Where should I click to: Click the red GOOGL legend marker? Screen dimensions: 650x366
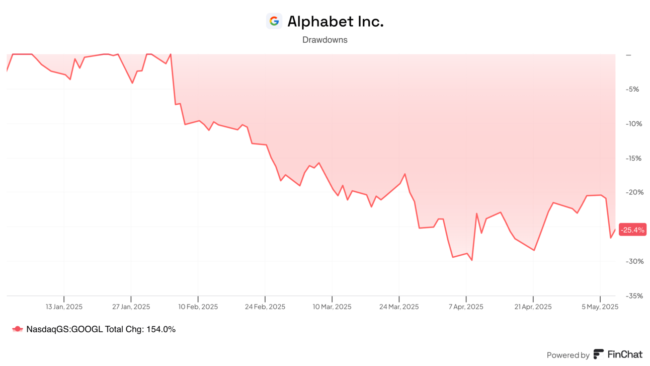click(18, 329)
